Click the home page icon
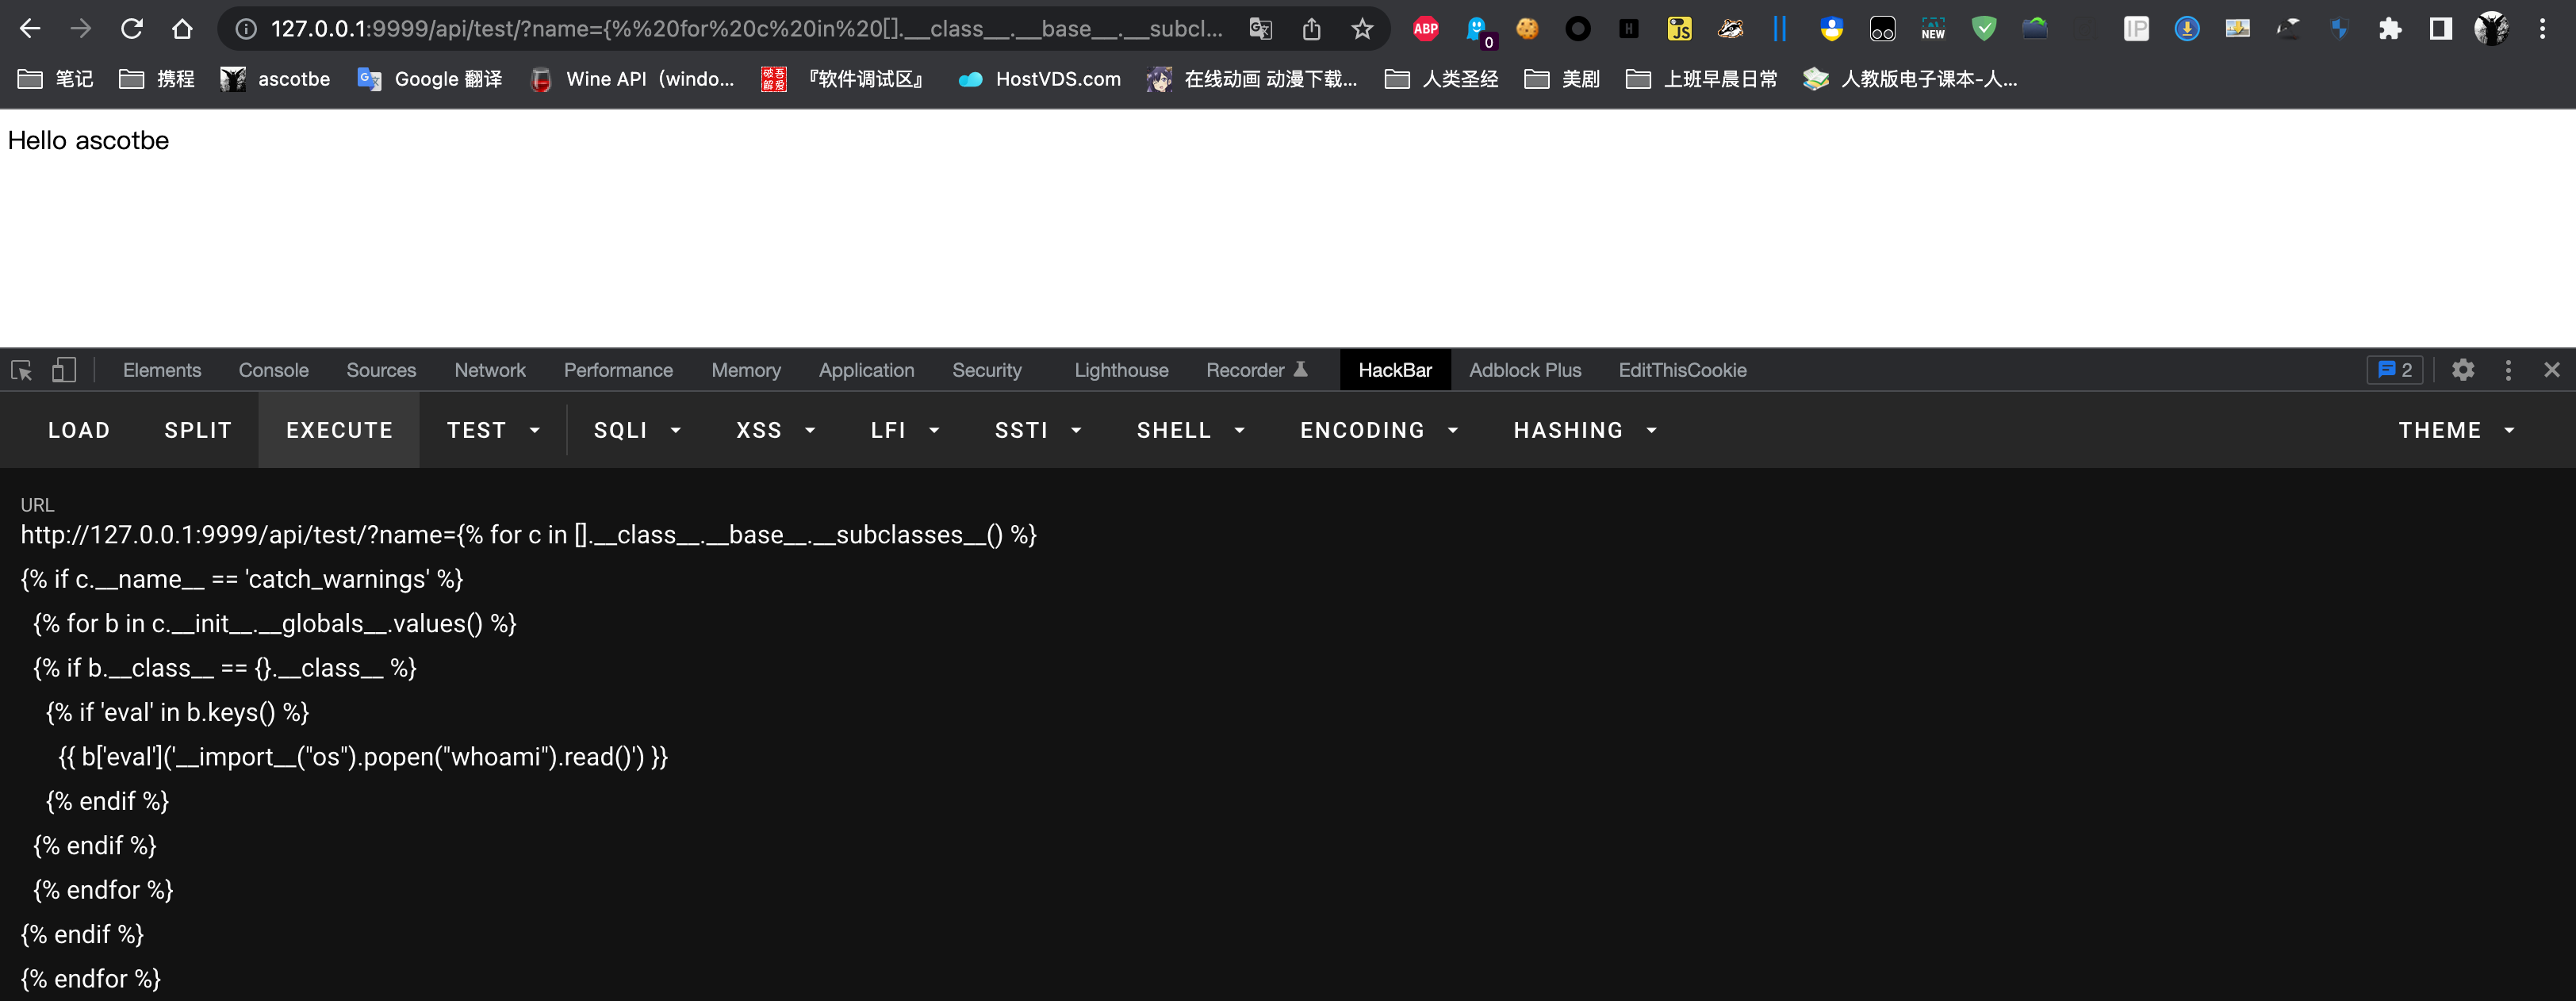This screenshot has width=2576, height=1001. [x=182, y=29]
